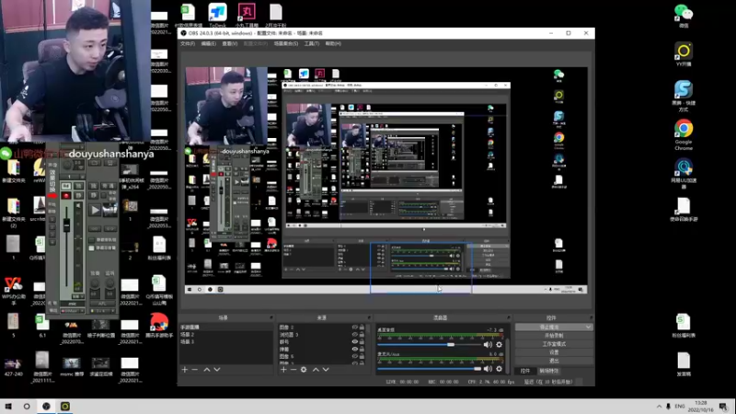
Task: Toggle visibility eye for 图像 2 source
Action: (x=355, y=328)
